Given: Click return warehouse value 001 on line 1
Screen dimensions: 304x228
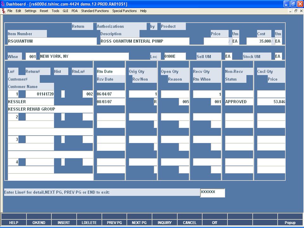Looking at the screenshot, I should click(x=216, y=102).
